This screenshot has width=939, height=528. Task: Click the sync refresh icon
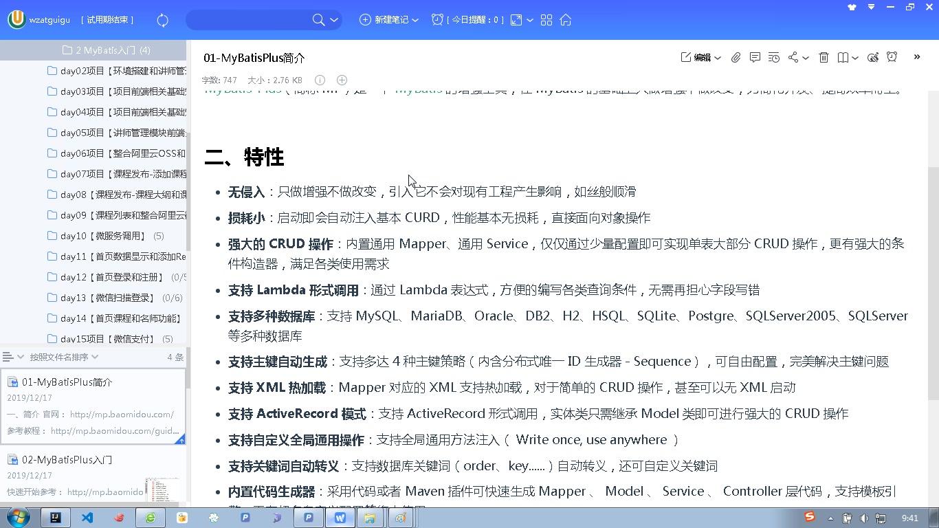tap(163, 20)
